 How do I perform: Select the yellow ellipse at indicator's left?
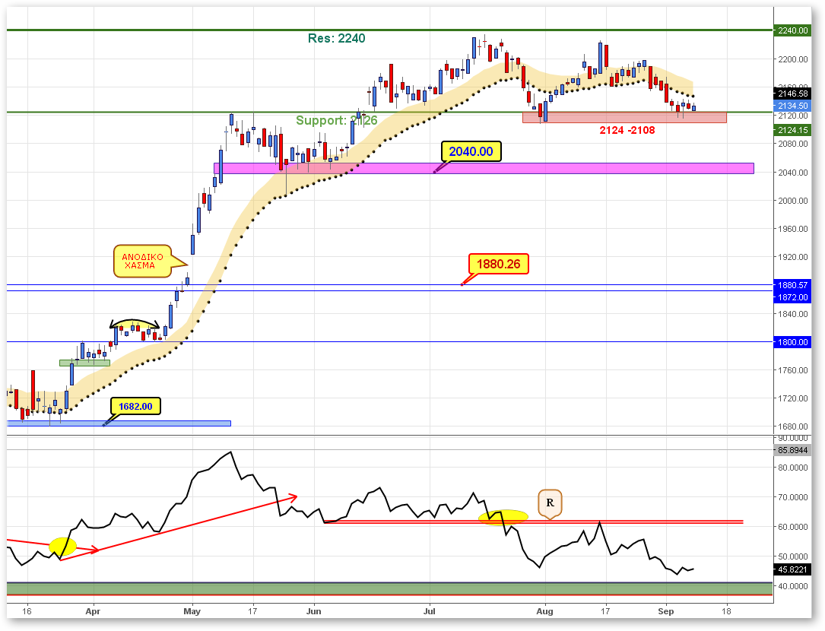click(62, 545)
